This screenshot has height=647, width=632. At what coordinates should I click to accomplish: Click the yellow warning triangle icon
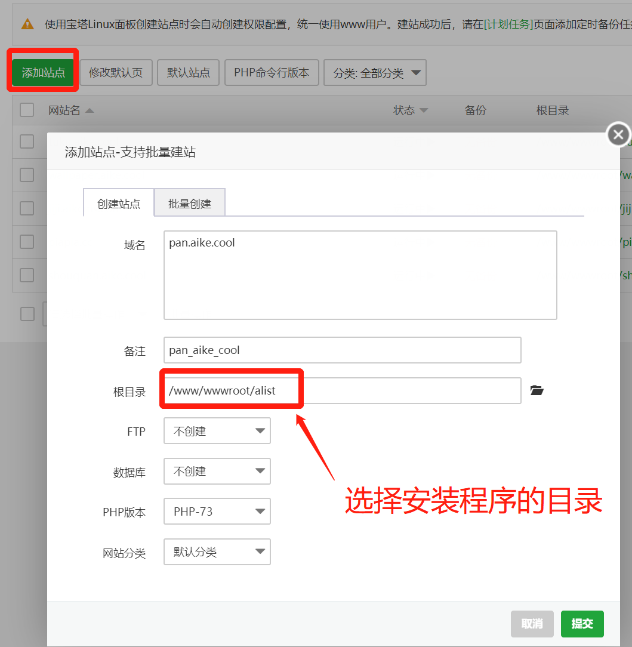(27, 24)
